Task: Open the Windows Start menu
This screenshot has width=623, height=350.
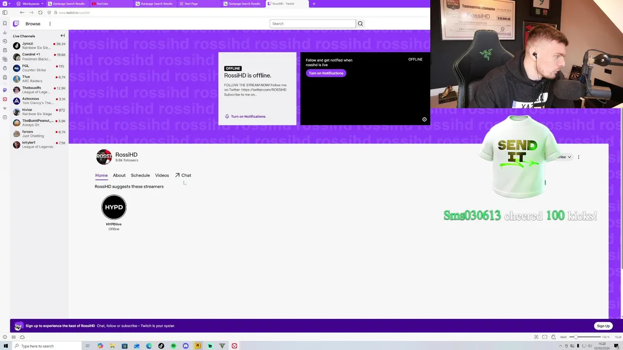Action: 6,346
